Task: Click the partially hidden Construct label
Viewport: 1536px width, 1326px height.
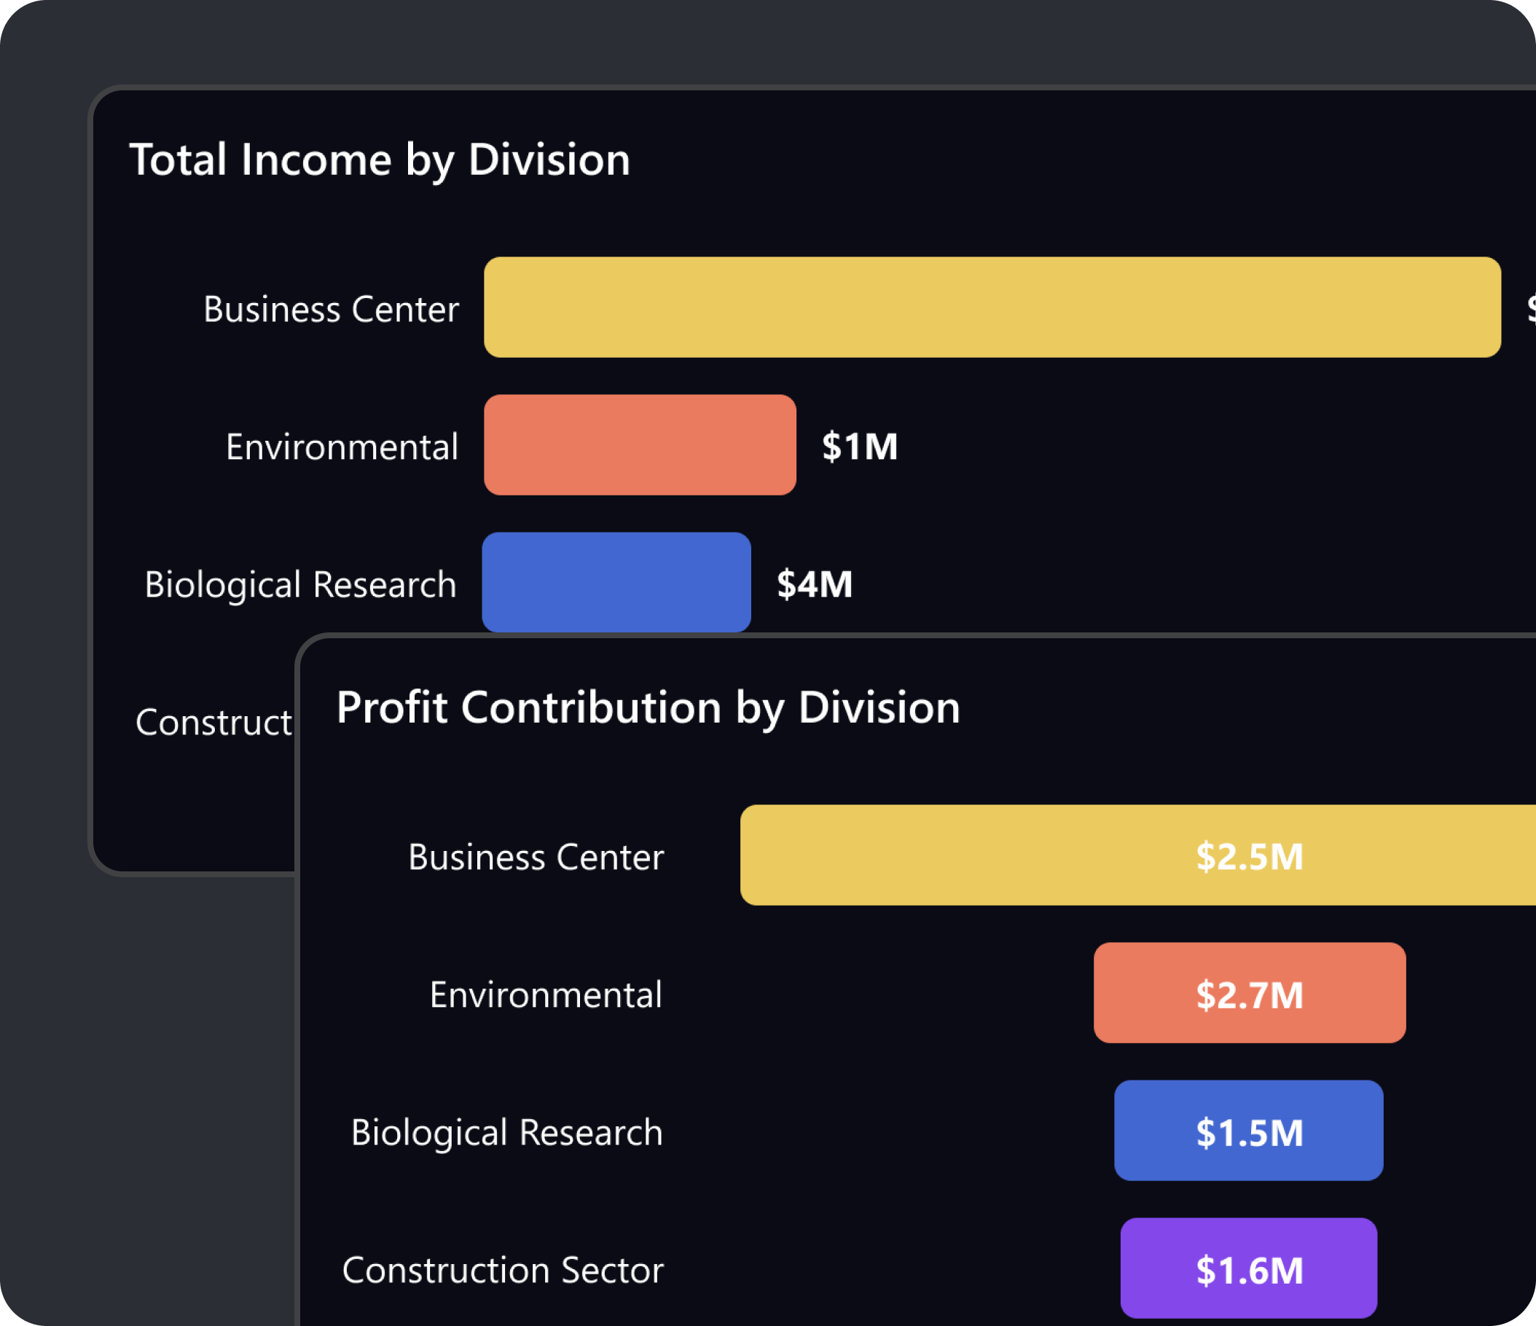Action: tap(213, 723)
